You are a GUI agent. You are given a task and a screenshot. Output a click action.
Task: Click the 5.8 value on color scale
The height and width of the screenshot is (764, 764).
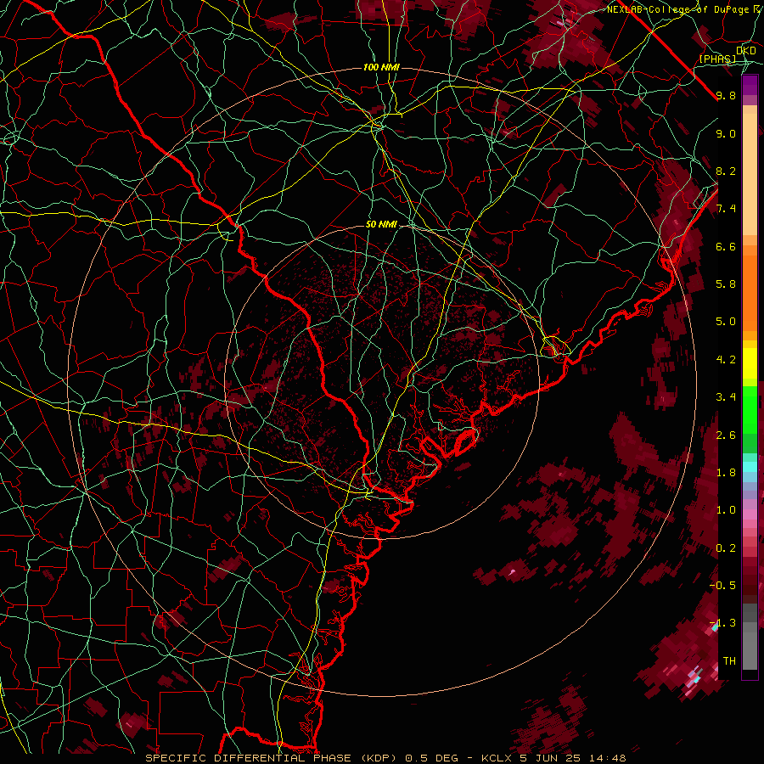(726, 284)
